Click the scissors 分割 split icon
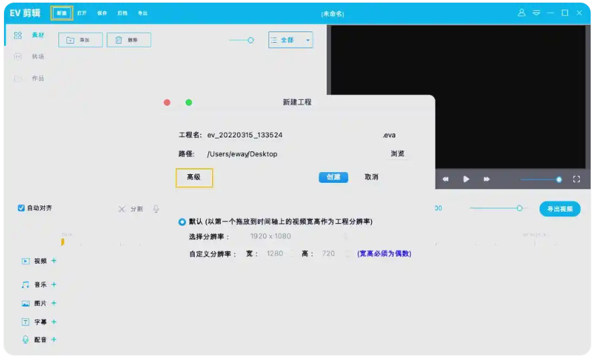Image resolution: width=594 pixels, height=357 pixels. (121, 209)
